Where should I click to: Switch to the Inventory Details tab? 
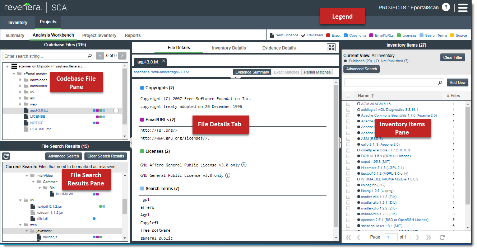coord(229,48)
